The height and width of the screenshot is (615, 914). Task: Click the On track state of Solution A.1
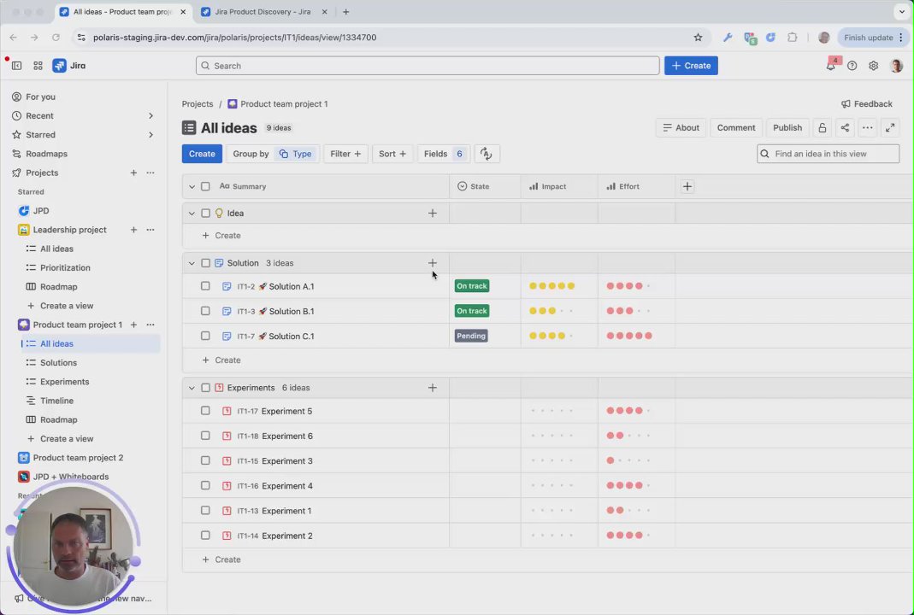tap(472, 286)
